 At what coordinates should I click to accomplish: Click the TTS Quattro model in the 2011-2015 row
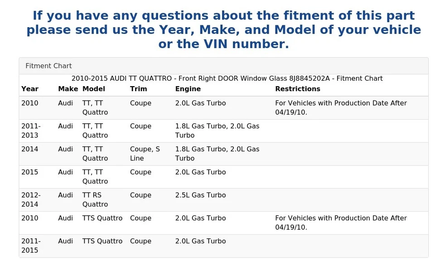pyautogui.click(x=102, y=242)
